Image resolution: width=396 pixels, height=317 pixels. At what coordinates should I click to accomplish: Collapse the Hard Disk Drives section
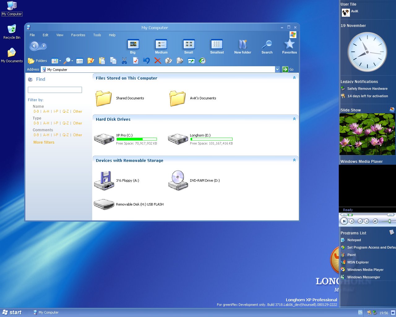tap(294, 119)
